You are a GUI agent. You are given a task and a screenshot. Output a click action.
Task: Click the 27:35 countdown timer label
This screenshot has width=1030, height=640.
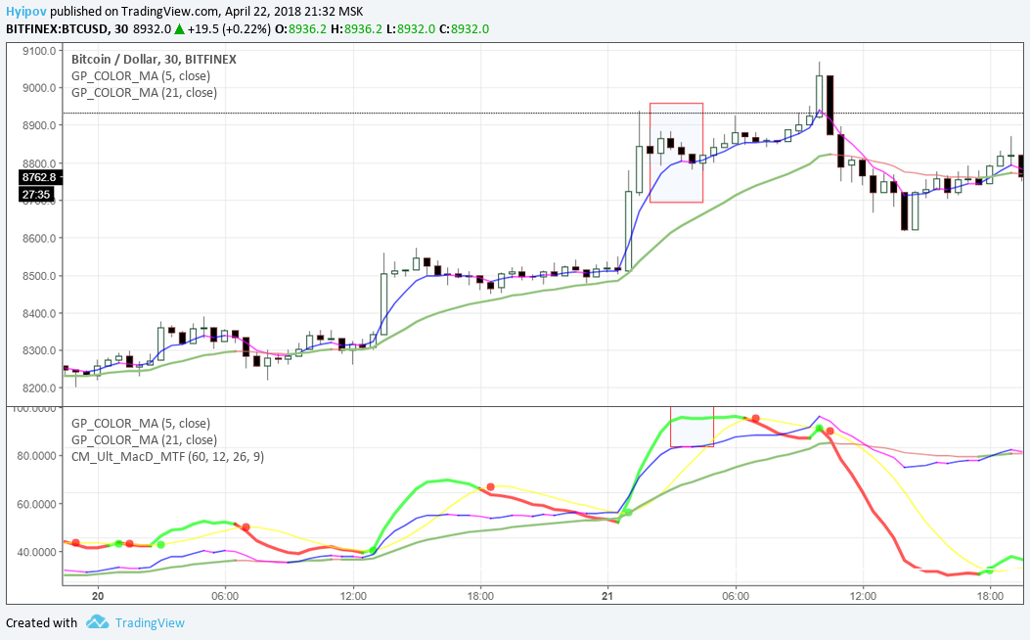(36, 195)
